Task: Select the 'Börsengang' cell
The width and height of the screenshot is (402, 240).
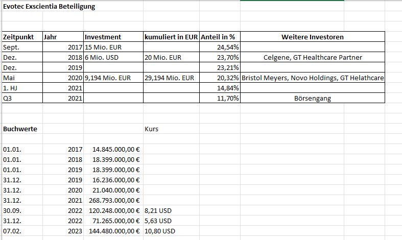Action: (x=313, y=98)
